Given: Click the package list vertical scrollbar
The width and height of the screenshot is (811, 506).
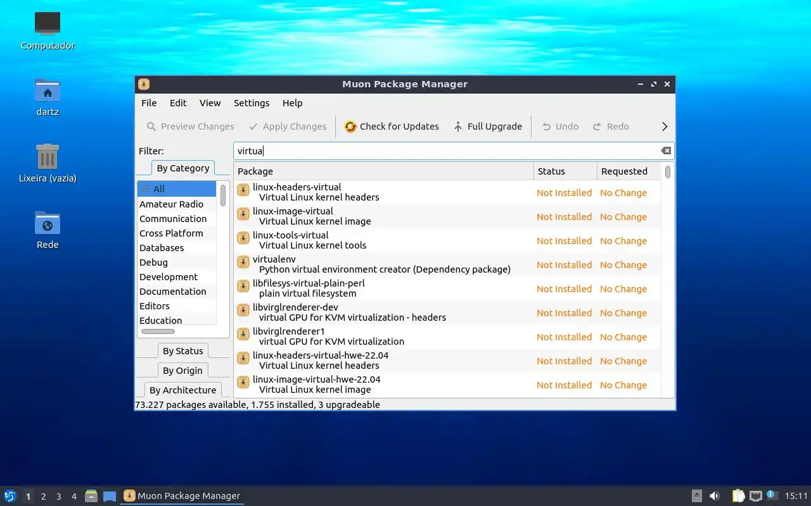Looking at the screenshot, I should pyautogui.click(x=668, y=171).
